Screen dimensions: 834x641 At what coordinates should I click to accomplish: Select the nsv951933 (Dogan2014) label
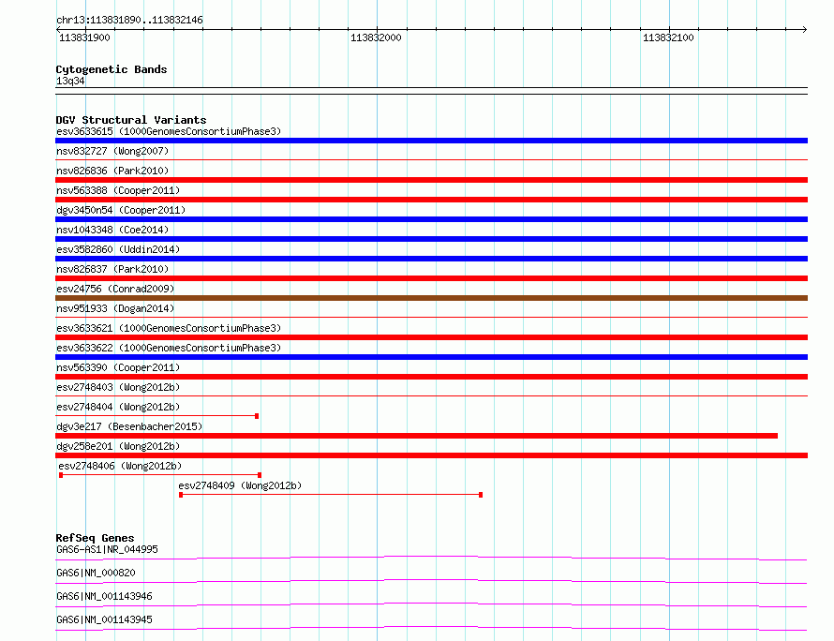(x=115, y=308)
